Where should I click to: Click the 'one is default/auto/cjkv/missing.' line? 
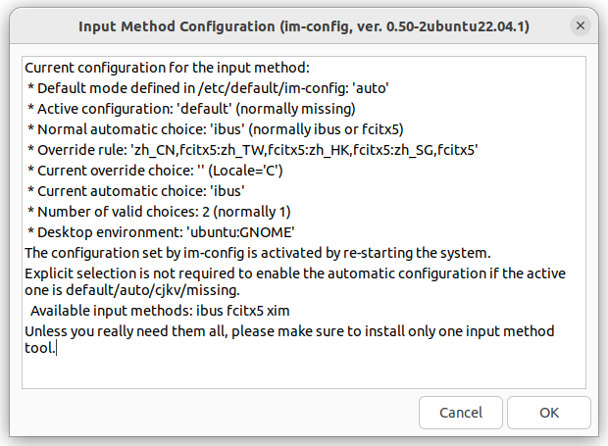click(132, 290)
